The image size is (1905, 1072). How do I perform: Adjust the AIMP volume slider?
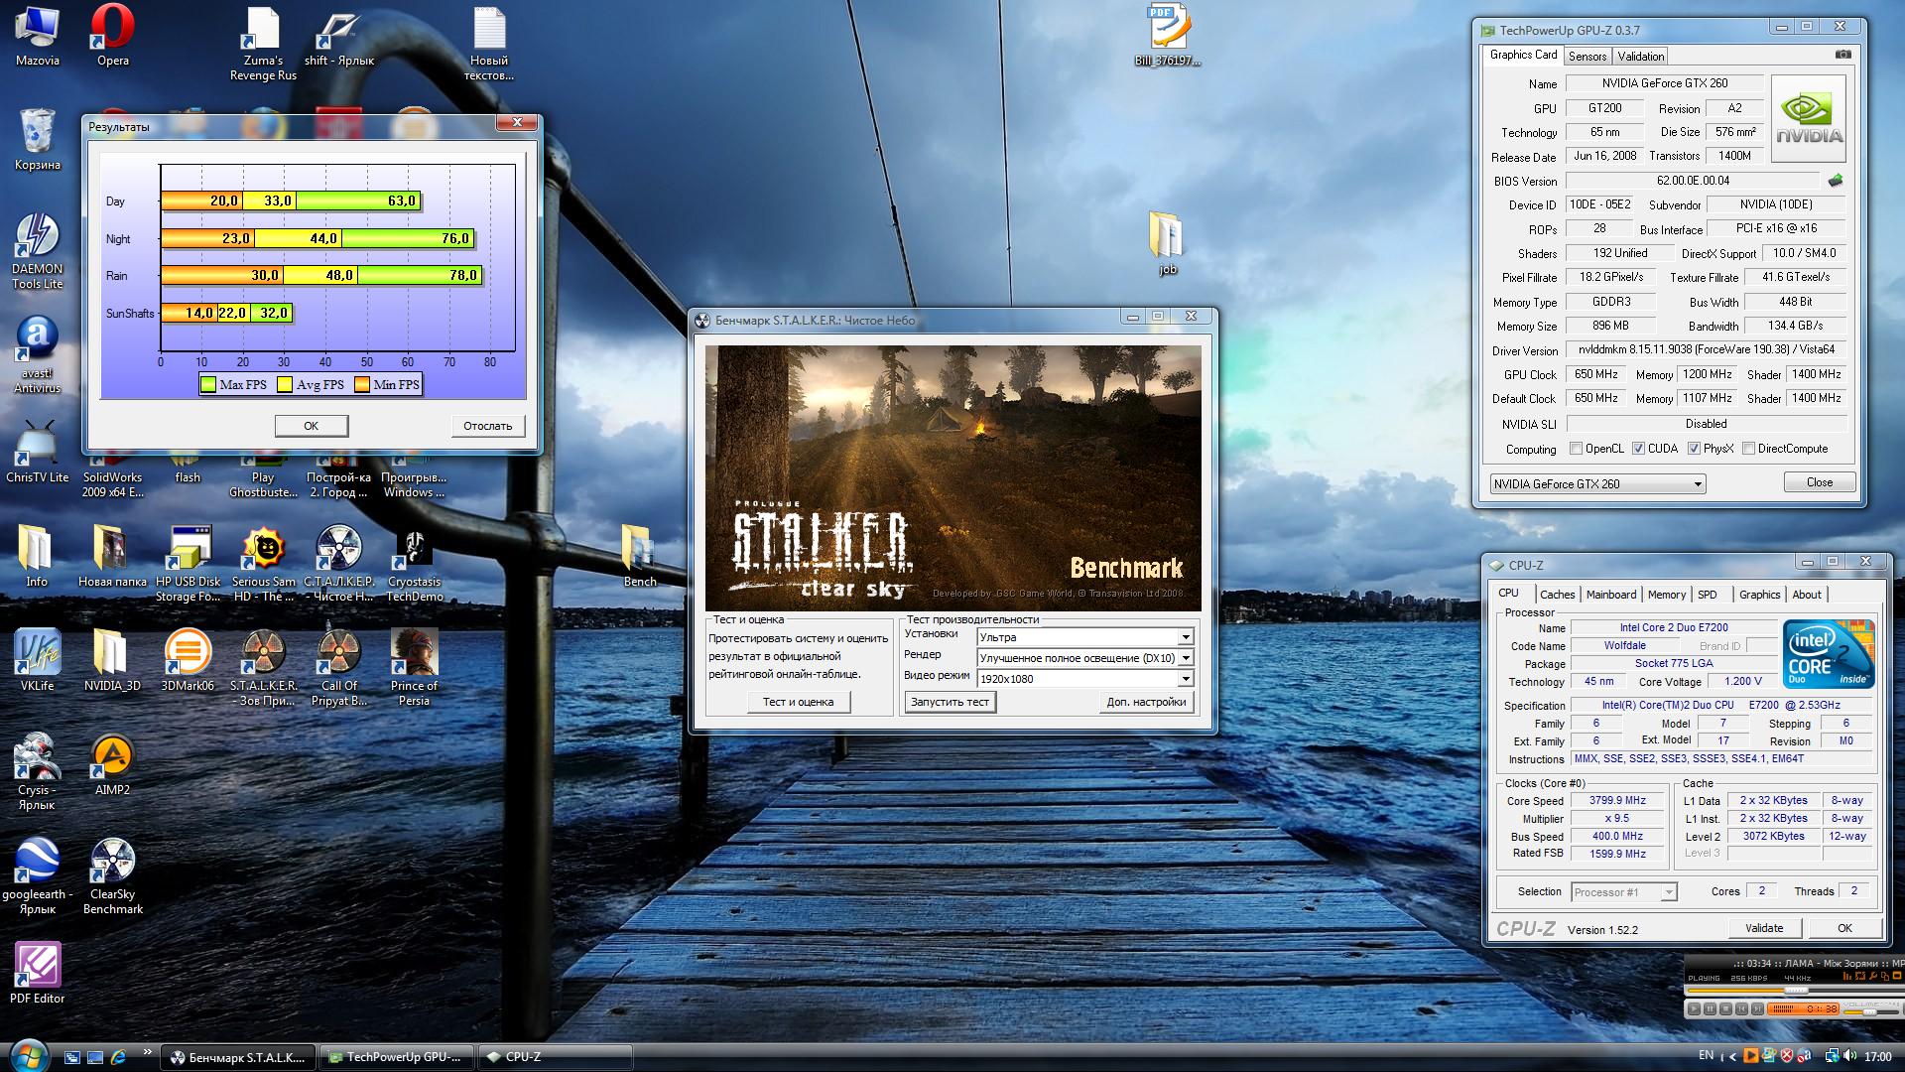[x=1870, y=1012]
